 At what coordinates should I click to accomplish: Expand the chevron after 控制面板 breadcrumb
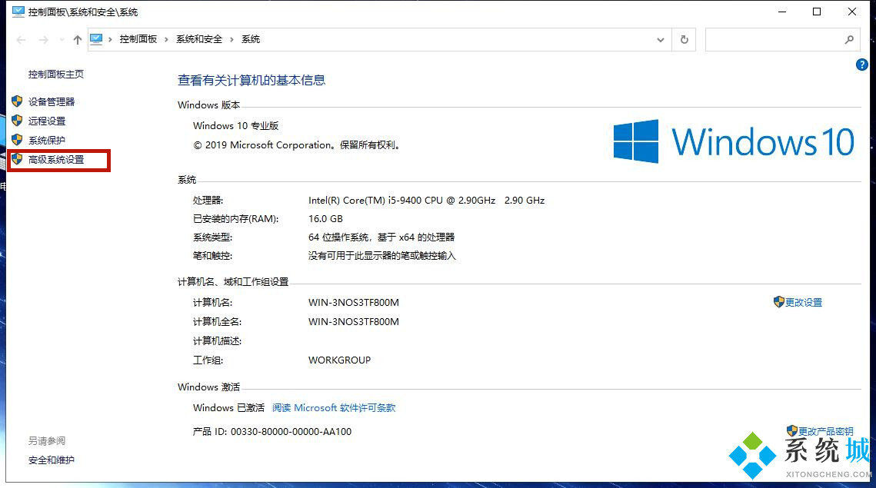(x=166, y=39)
